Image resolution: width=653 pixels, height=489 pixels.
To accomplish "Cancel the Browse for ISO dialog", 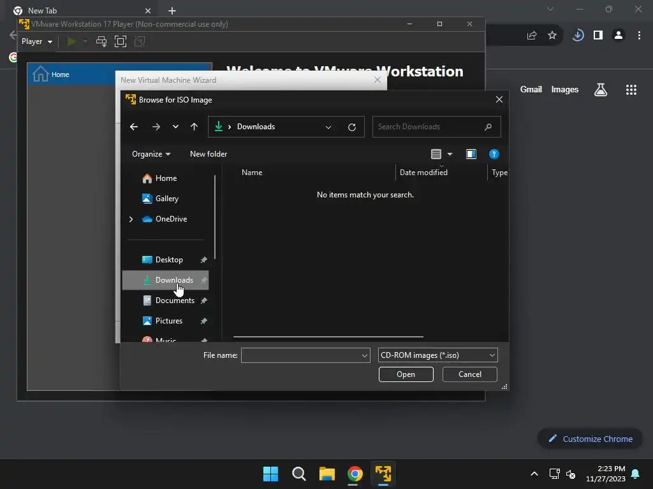I will click(x=470, y=374).
